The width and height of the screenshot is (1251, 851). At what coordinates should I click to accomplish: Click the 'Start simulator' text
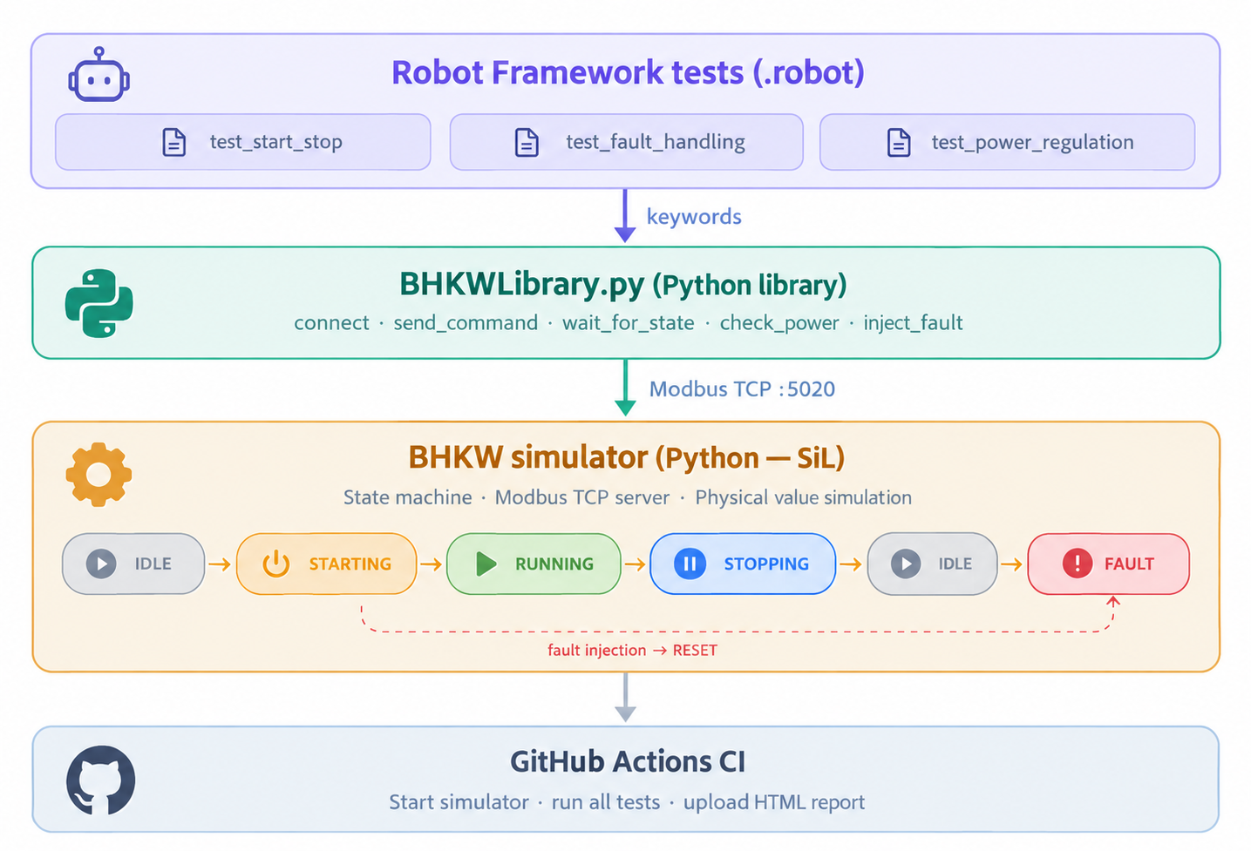[459, 802]
